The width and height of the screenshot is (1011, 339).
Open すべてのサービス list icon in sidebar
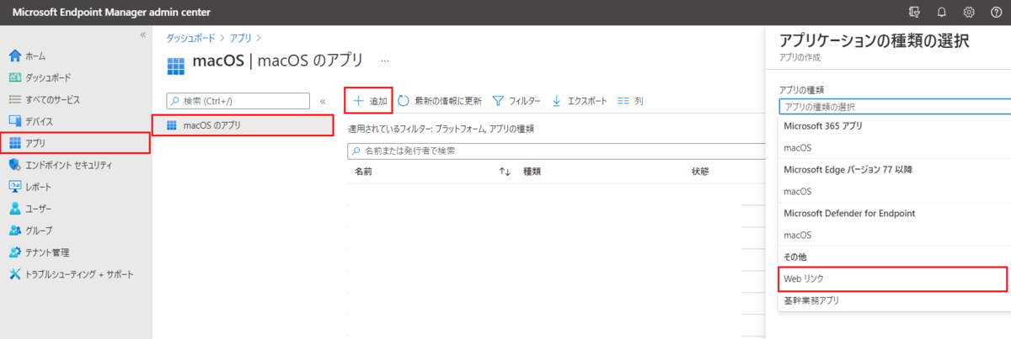pos(14,100)
